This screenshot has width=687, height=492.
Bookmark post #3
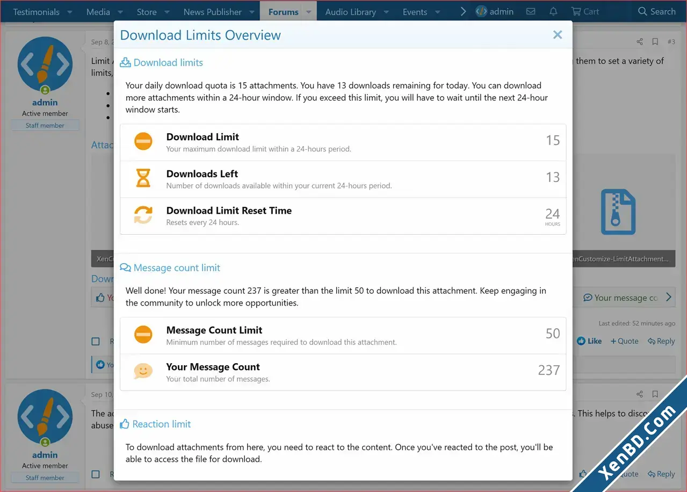(655, 42)
